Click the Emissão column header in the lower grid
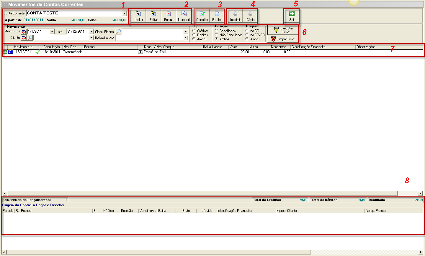425x256 pixels. (x=129, y=211)
